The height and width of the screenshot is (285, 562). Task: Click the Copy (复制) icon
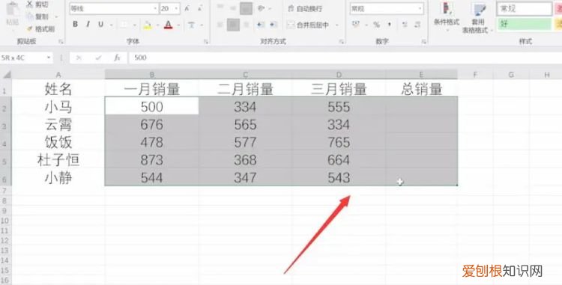[x=29, y=16]
